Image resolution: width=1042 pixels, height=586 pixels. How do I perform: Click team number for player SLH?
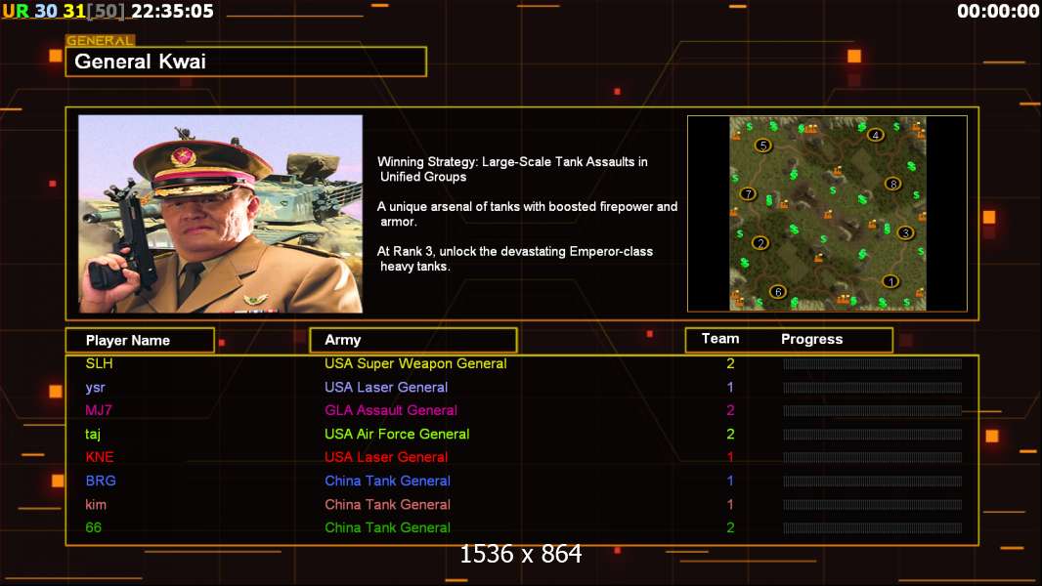[730, 363]
